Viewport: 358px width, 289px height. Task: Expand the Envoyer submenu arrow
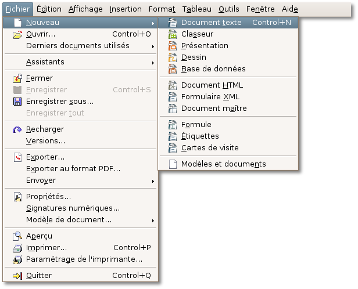point(153,181)
